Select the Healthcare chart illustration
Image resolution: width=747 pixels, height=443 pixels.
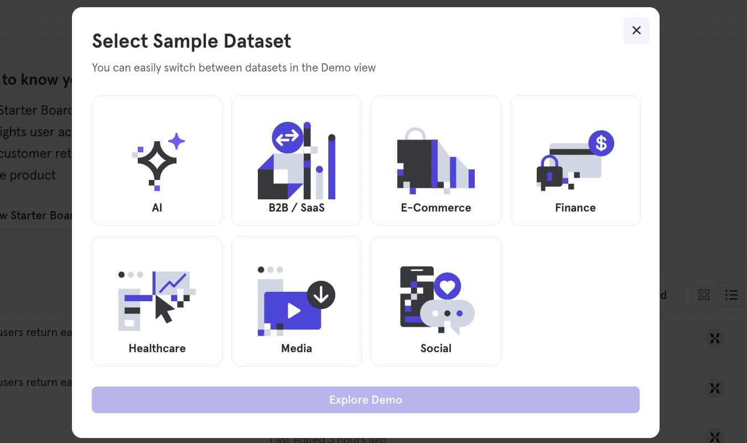tap(157, 300)
